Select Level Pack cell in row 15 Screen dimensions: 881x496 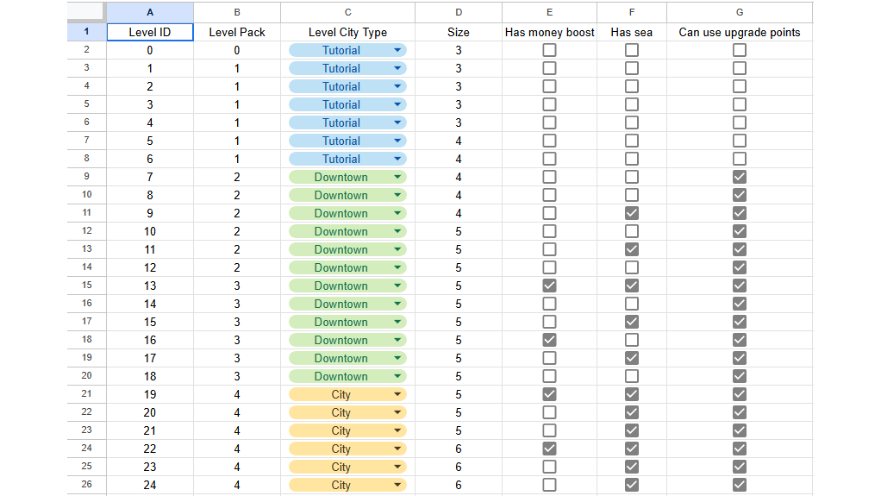[236, 286]
